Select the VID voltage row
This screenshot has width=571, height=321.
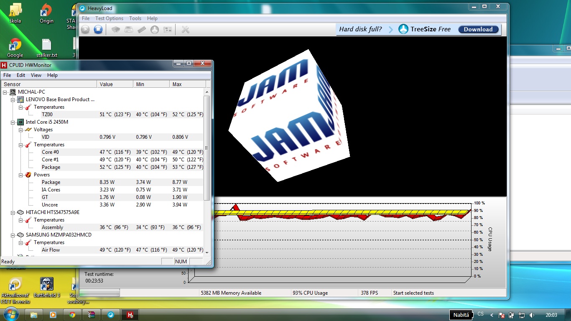[102, 137]
